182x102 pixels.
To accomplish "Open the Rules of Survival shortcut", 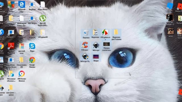I will (179, 33).
